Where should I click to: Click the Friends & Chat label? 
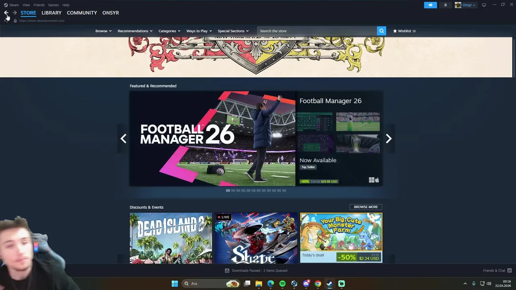click(494, 271)
